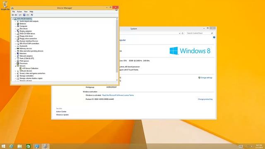The image size is (265, 149).
Task: Select the HID Sensor Collection device
Action: pos(30,68)
